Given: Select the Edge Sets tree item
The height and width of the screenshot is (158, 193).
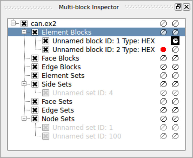Looking at the screenshot, I should pyautogui.click(x=58, y=110).
